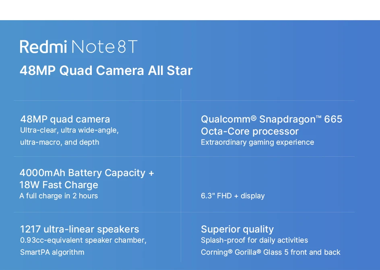The width and height of the screenshot is (380, 270).
Task: Click the Superior quality heading
Action: [237, 229]
